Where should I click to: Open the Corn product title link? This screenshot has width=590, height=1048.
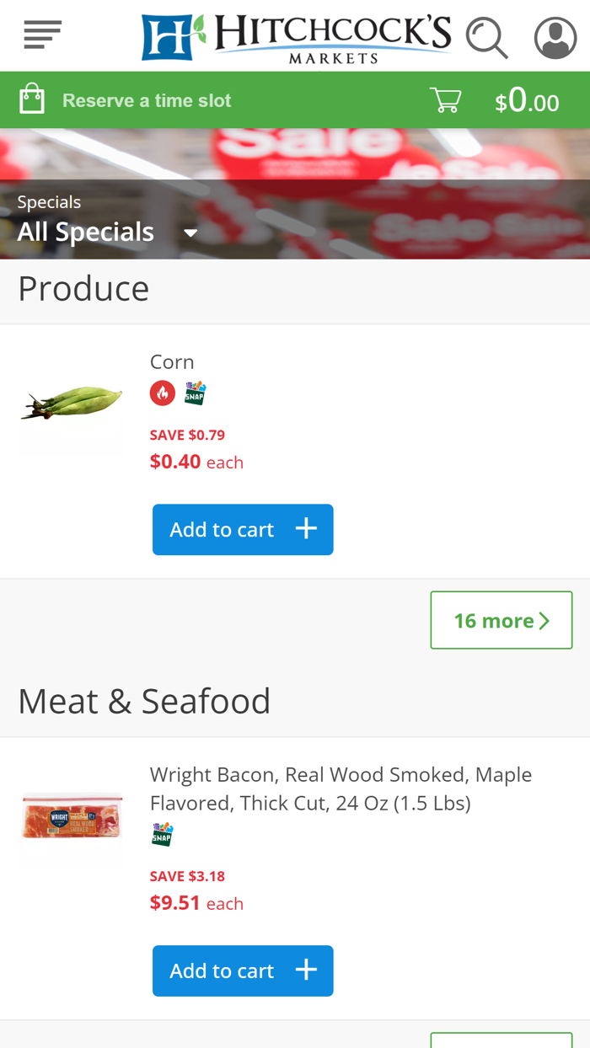point(172,361)
